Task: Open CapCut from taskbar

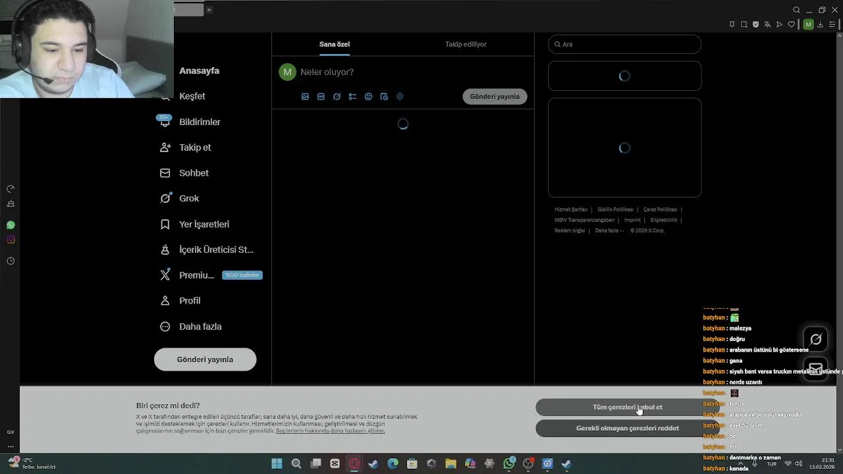Action: coord(335,463)
